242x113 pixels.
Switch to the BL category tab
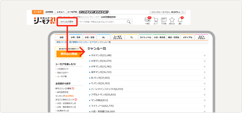click(104, 37)
